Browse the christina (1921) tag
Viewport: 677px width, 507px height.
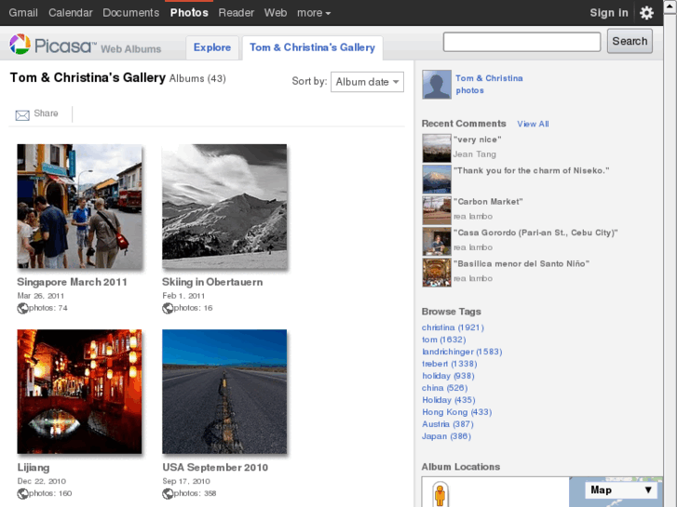(x=453, y=327)
